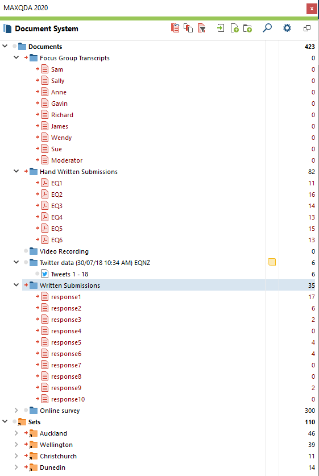Viewport: 319px width, 476px height.
Task: Click the document icon beside response10
Action: [x=45, y=399]
